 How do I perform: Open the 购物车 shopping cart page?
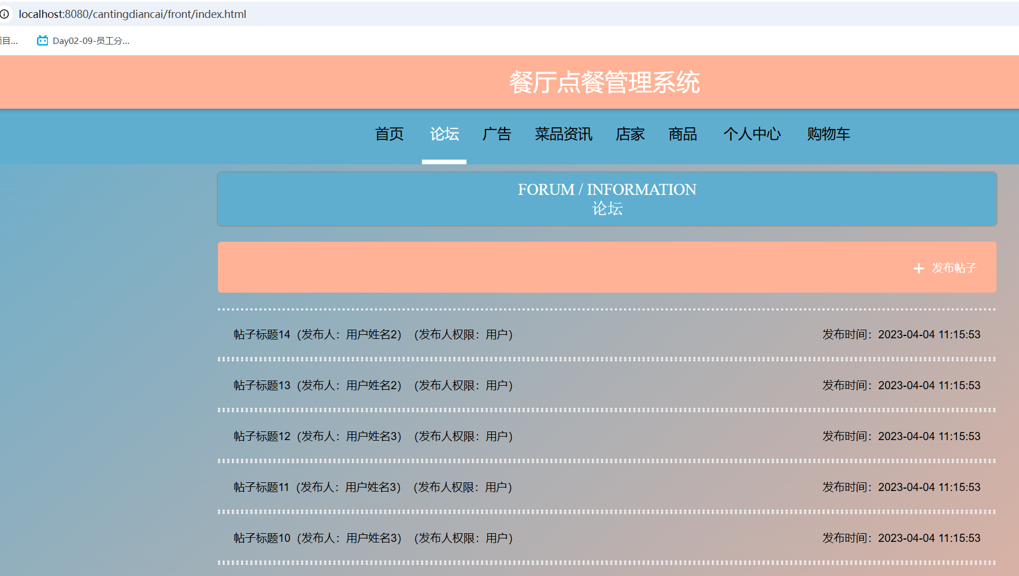pyautogui.click(x=828, y=134)
